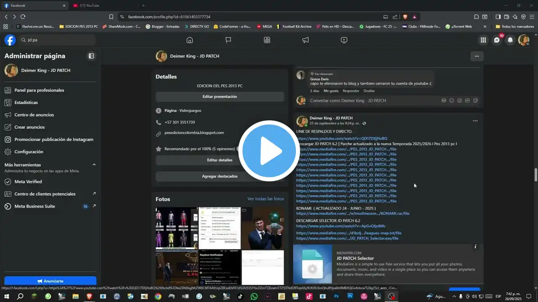Collapse the Más herramientas section
The height and width of the screenshot is (302, 538).
94,165
